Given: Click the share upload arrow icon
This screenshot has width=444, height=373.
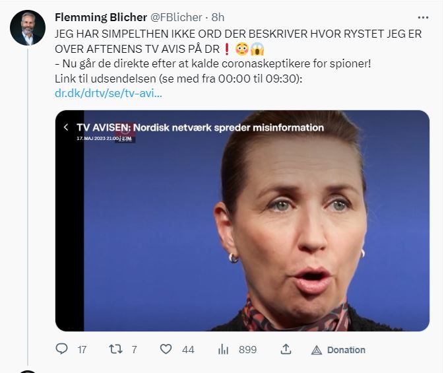Looking at the screenshot, I should click(x=286, y=349).
